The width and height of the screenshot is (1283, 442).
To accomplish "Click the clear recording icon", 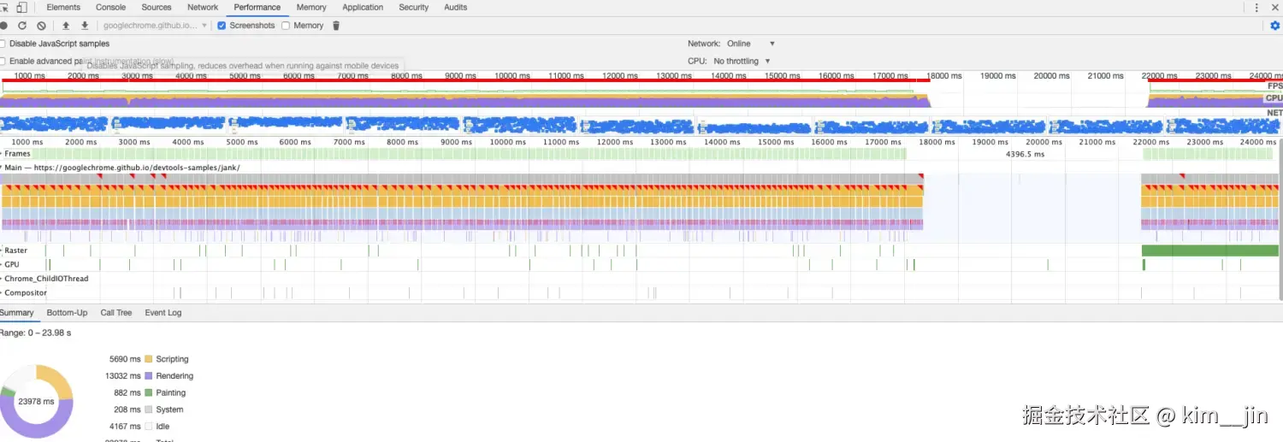I will click(x=41, y=26).
